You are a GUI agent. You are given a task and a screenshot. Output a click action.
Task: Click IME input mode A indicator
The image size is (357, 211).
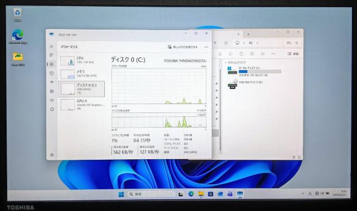point(310,194)
